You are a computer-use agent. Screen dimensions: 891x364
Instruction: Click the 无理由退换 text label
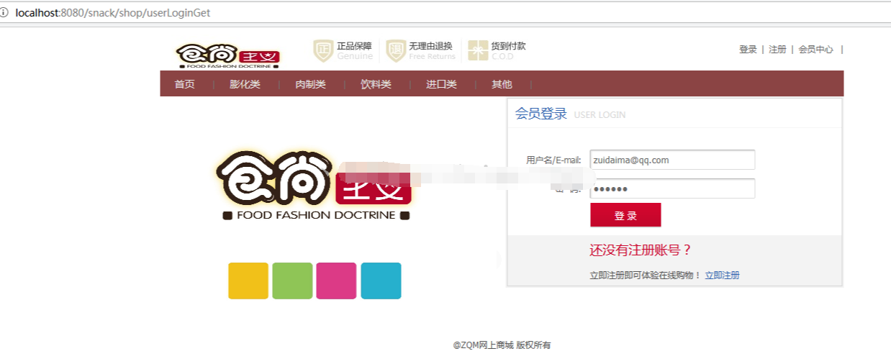[x=431, y=46]
